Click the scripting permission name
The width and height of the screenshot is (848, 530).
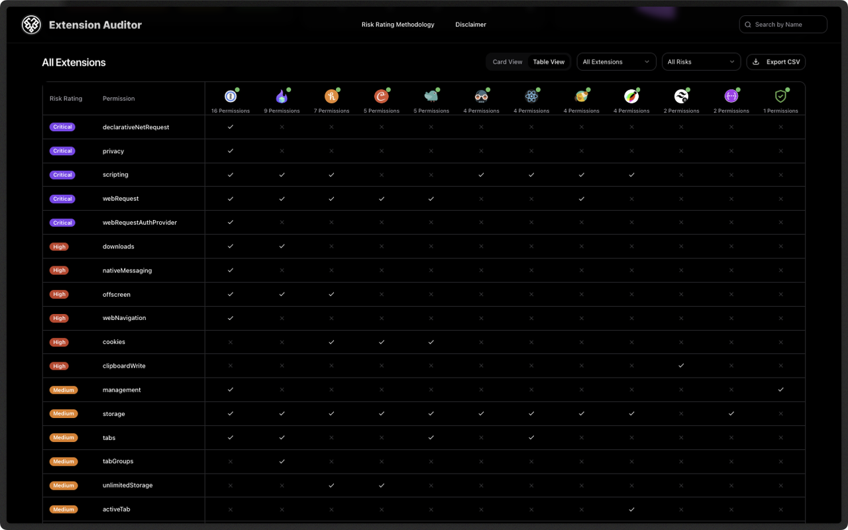pos(116,175)
